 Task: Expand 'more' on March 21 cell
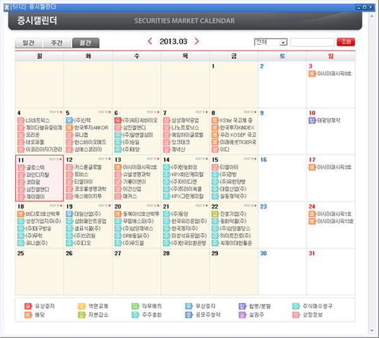pos(200,205)
